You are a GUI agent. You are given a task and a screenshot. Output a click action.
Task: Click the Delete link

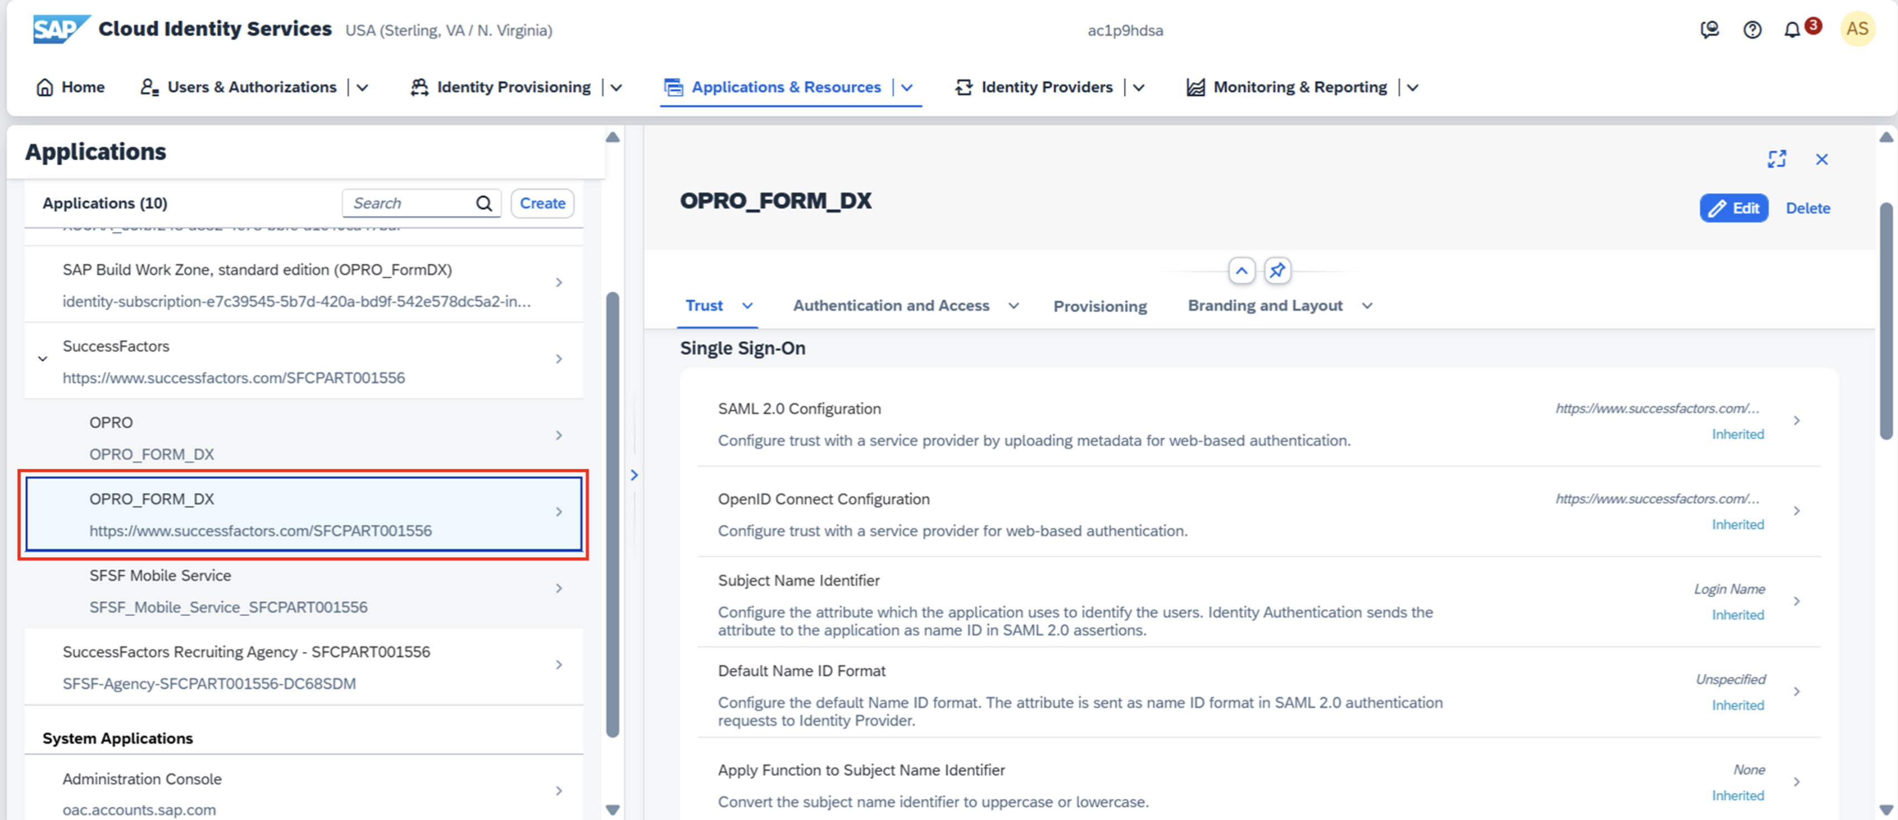1808,208
